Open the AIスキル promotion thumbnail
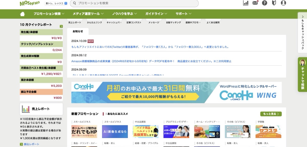This screenshot has height=147, width=307. coord(176,131)
